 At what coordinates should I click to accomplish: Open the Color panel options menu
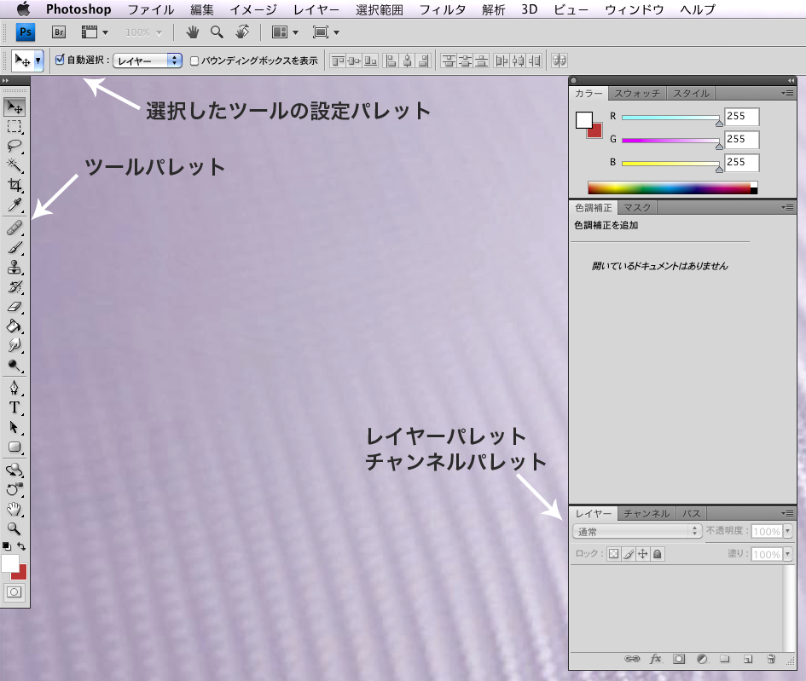[786, 93]
